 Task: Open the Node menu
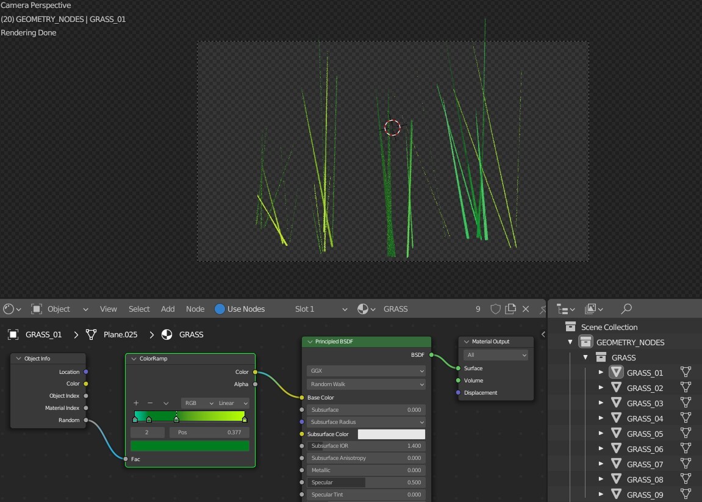tap(195, 309)
